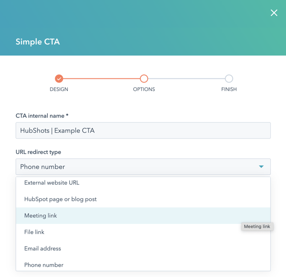Image resolution: width=286 pixels, height=277 pixels.
Task: Pick the Meeting link option
Action: pos(41,216)
